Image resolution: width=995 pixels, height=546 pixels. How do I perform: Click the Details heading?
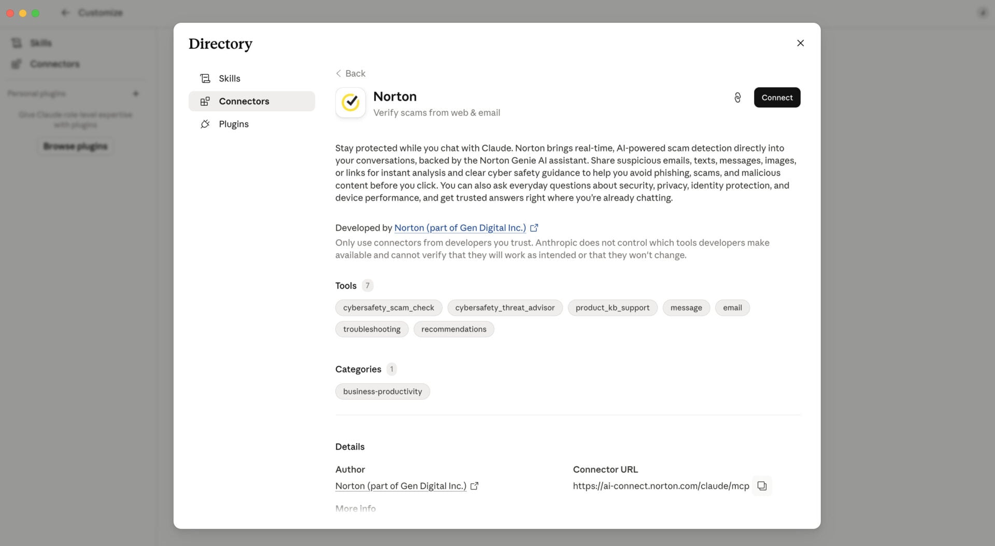point(350,447)
